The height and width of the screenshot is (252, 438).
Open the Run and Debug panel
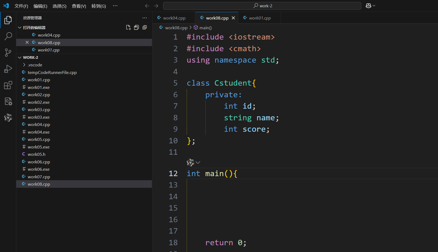point(8,69)
